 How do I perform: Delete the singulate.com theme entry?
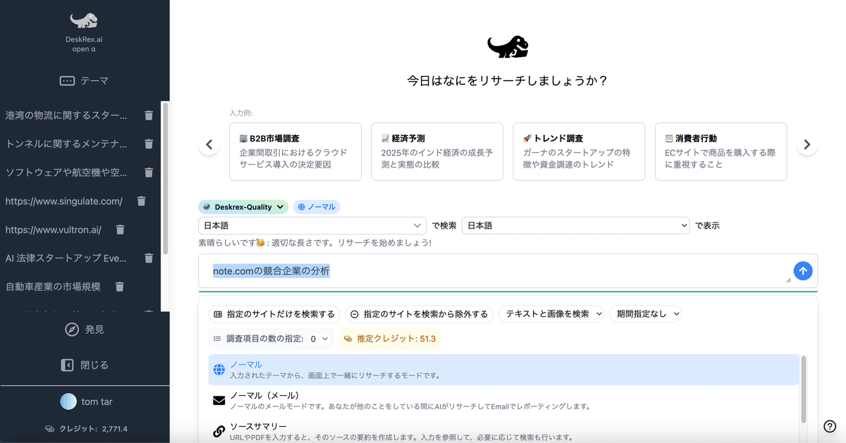[x=141, y=201]
